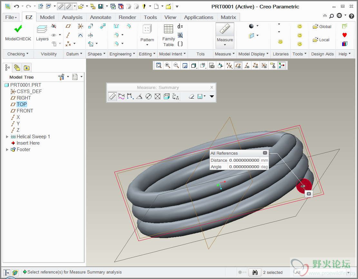
Task: Select the Angle measure tool
Action: (x=140, y=96)
